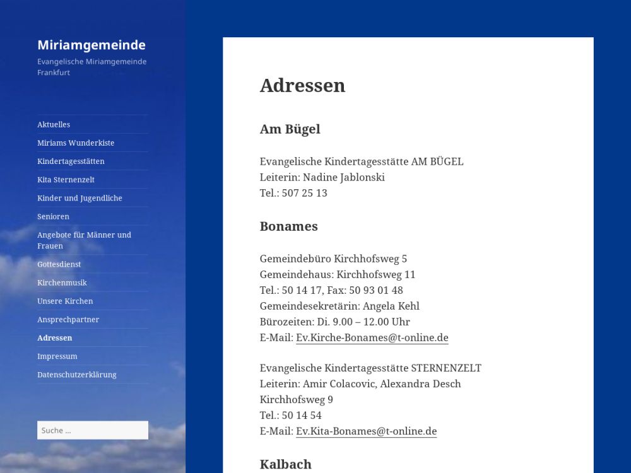
Task: Open Miriams Wunderkiste menu item
Action: (76, 143)
